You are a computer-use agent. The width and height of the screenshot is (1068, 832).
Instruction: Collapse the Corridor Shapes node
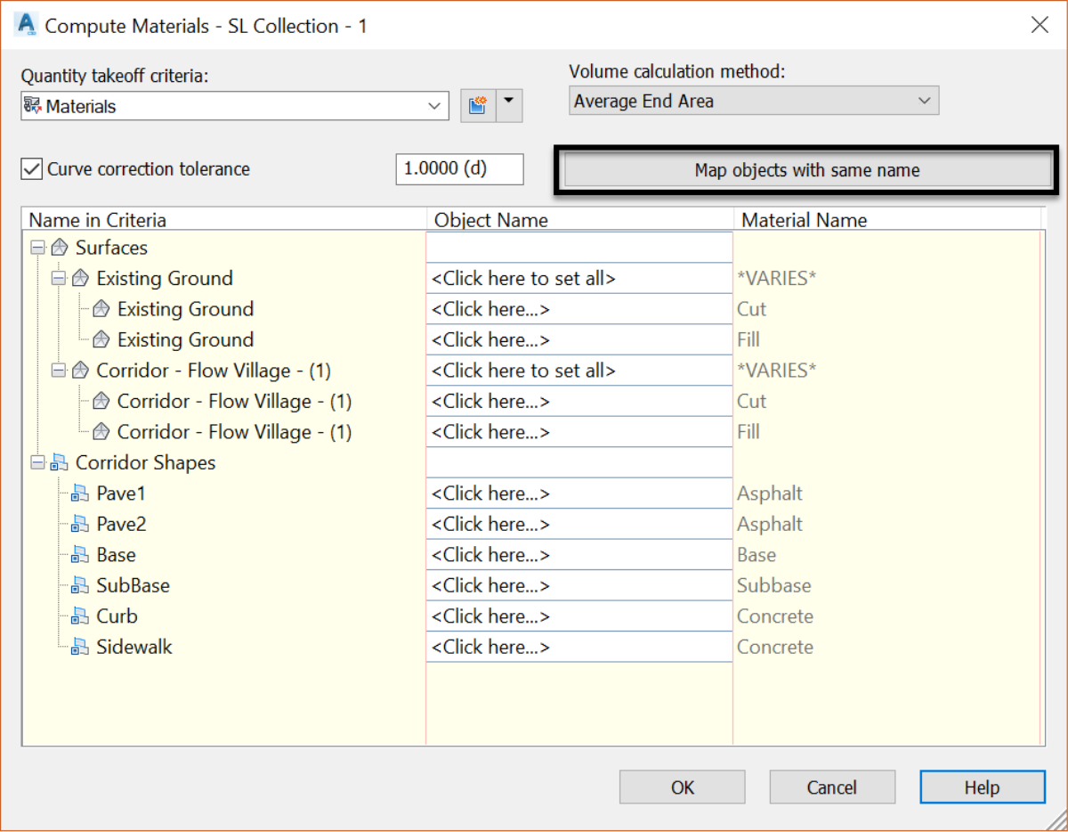pyautogui.click(x=37, y=462)
